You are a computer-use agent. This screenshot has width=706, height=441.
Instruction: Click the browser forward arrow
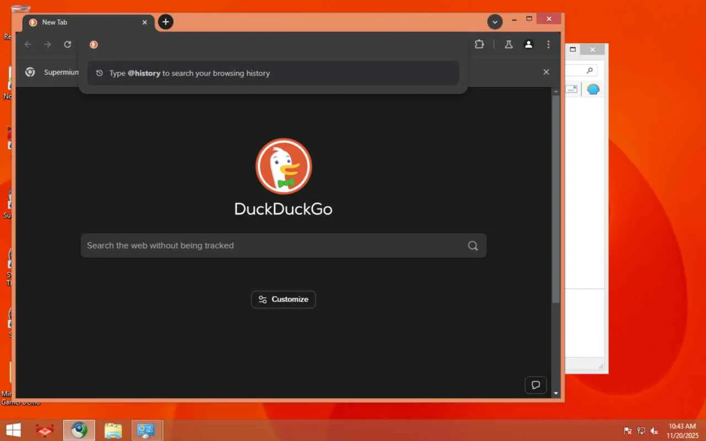pyautogui.click(x=48, y=45)
